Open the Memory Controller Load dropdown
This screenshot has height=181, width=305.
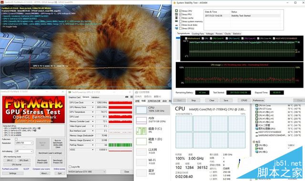pyautogui.click(x=92, y=121)
